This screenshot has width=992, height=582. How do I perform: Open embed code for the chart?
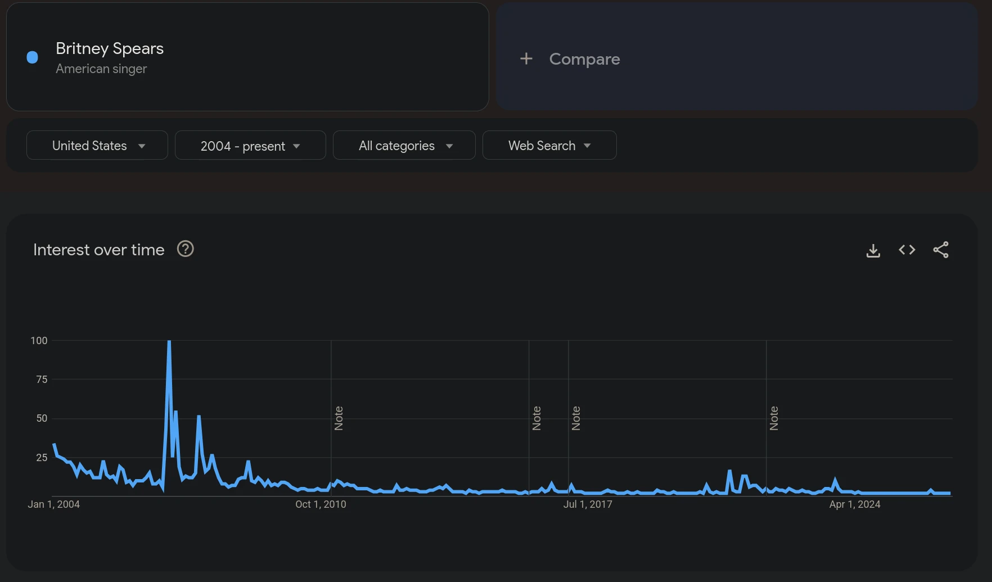907,250
